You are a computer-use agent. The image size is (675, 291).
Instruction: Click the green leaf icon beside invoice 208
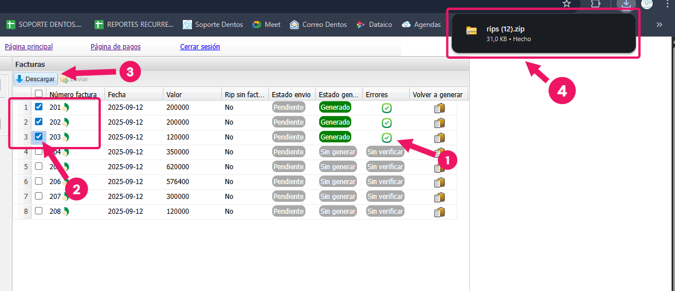65,212
